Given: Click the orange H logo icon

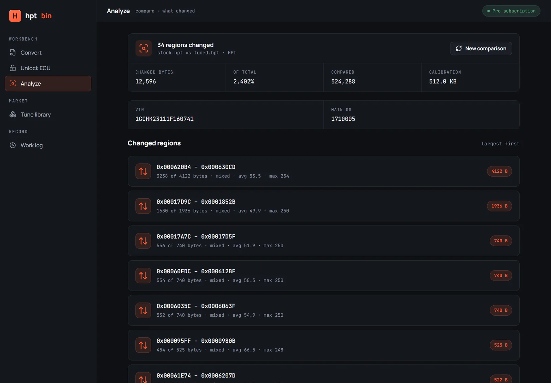Looking at the screenshot, I should 15,16.
